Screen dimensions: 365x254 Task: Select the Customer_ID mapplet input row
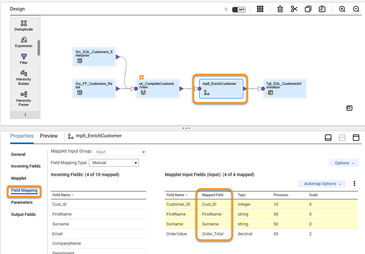[x=261, y=204]
